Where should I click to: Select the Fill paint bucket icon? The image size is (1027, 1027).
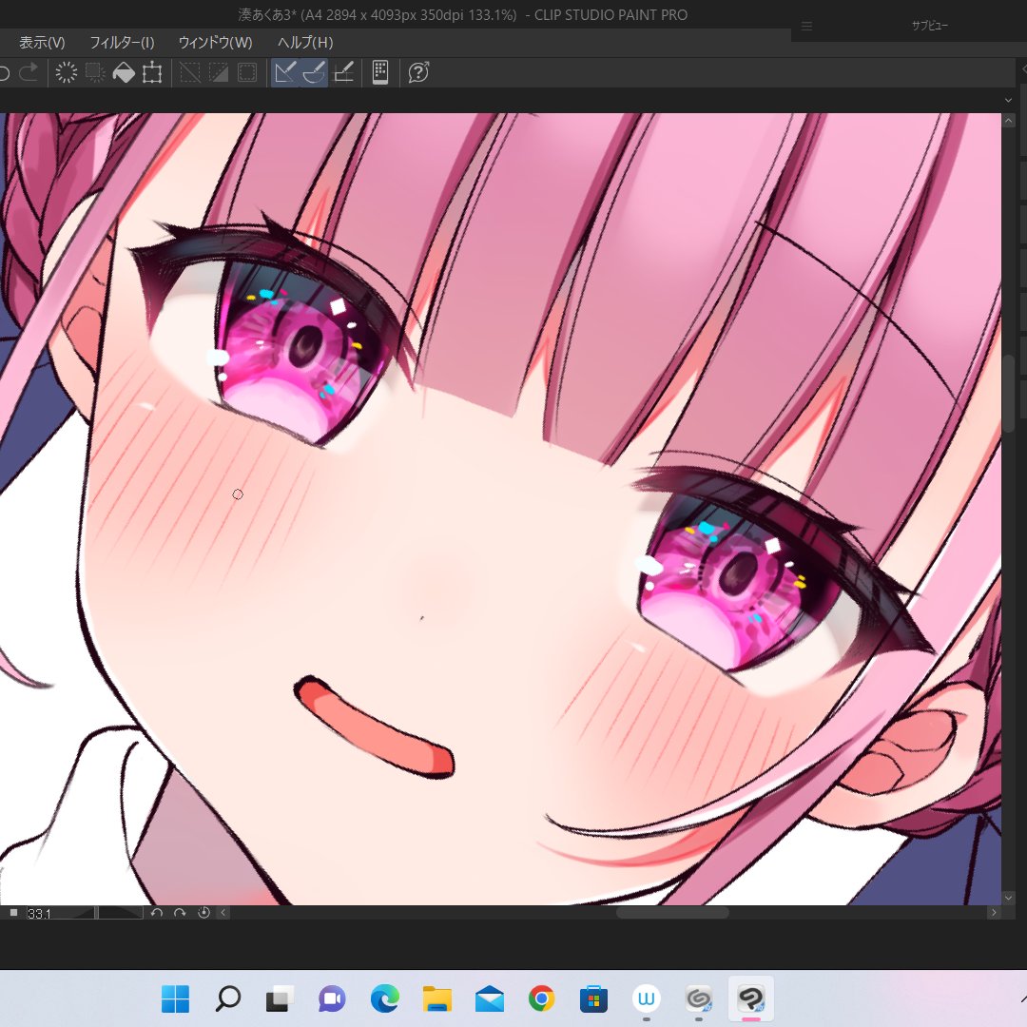pyautogui.click(x=123, y=72)
